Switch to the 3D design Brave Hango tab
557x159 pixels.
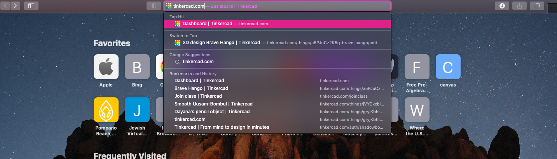click(277, 43)
